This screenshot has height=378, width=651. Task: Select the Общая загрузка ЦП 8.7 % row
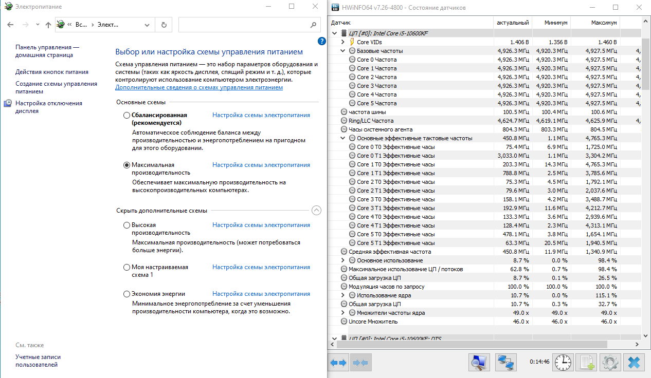[x=485, y=278]
